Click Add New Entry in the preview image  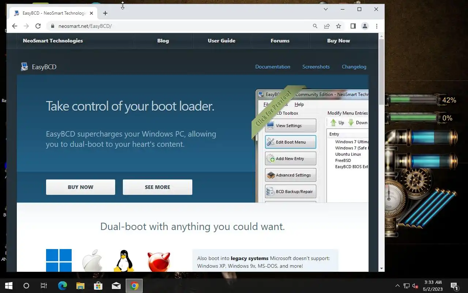point(291,159)
